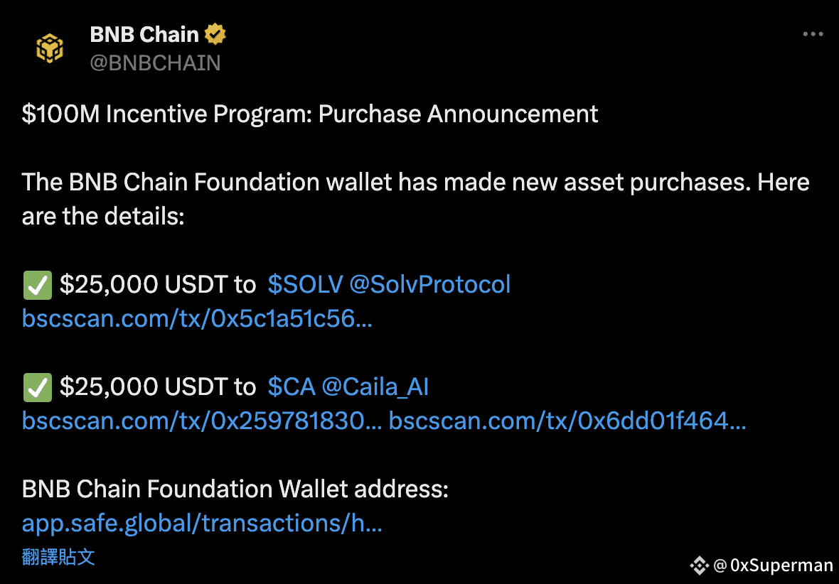Click the $CA cashtag
The width and height of the screenshot is (839, 584).
(292, 387)
